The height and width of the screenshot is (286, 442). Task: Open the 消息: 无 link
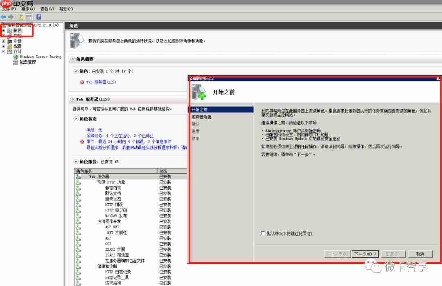pos(95,129)
